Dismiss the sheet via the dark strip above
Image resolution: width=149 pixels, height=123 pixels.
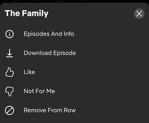[x=74, y=1]
